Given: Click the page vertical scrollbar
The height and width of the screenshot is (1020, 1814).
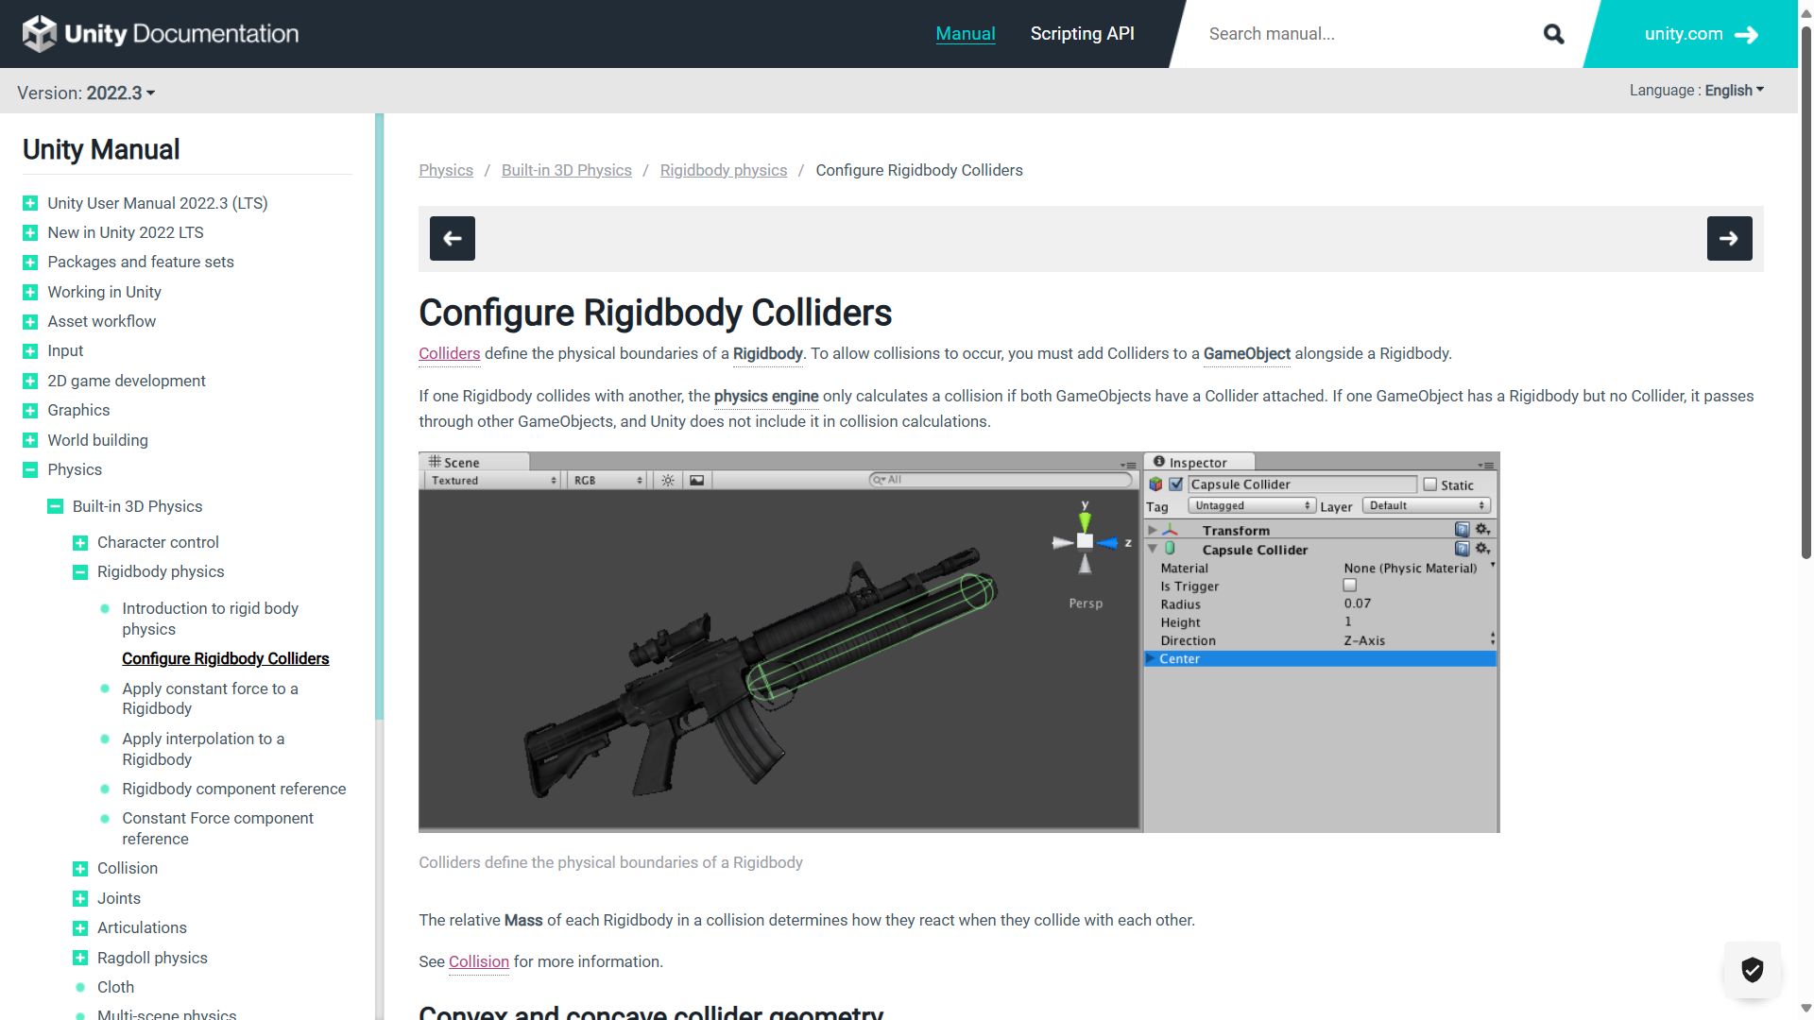Looking at the screenshot, I should (x=1805, y=283).
